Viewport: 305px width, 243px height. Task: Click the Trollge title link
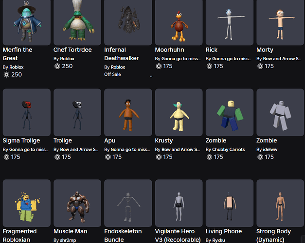coord(63,140)
